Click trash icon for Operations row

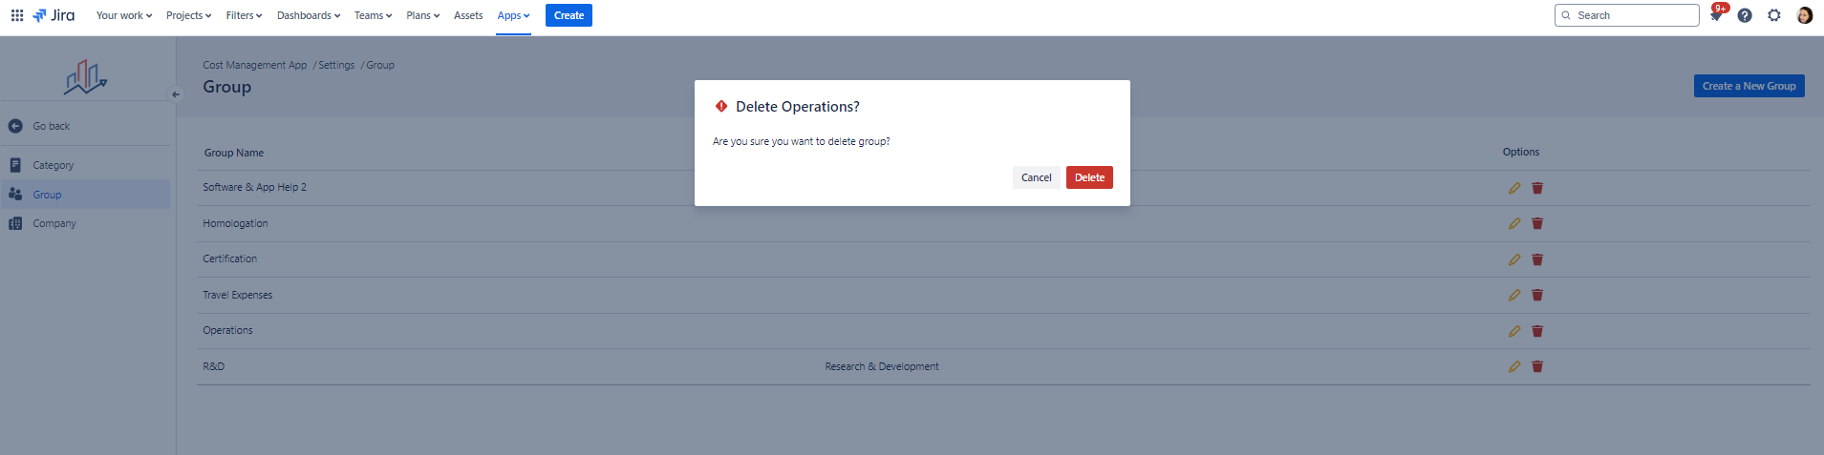[1537, 331]
